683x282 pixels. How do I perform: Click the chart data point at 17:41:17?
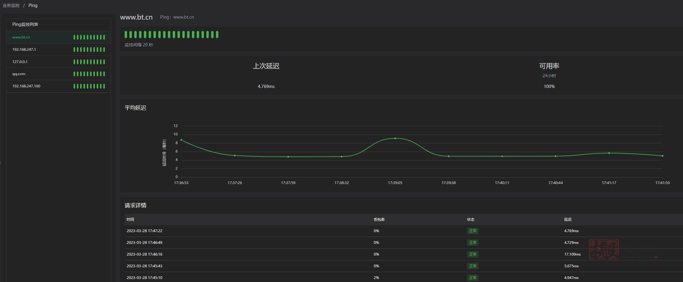tap(609, 153)
